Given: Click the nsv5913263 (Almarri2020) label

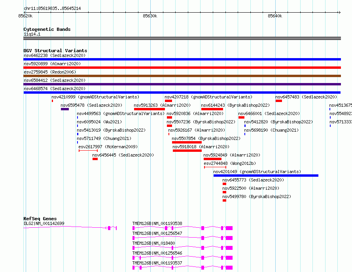Looking at the screenshot, I should pos(162,105).
